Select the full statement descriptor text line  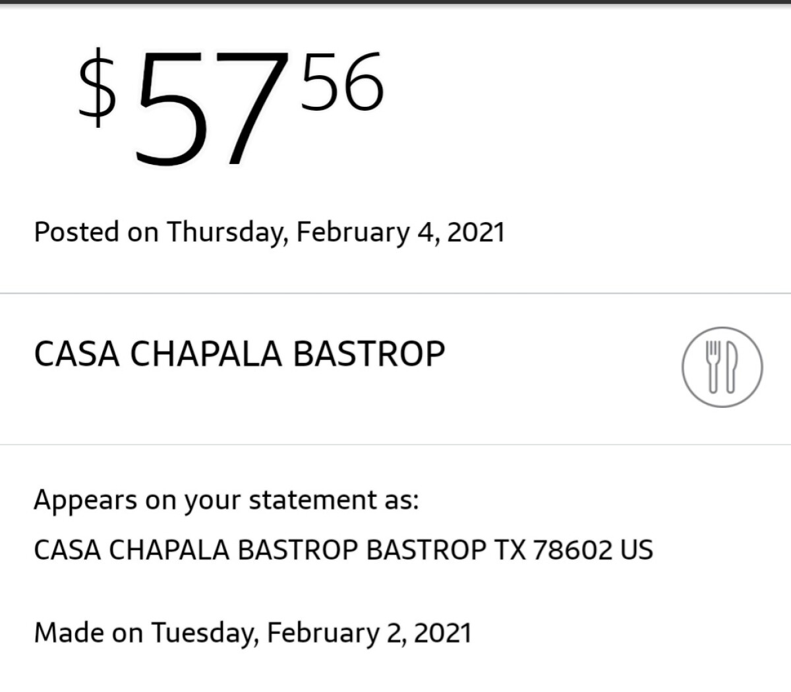[343, 550]
